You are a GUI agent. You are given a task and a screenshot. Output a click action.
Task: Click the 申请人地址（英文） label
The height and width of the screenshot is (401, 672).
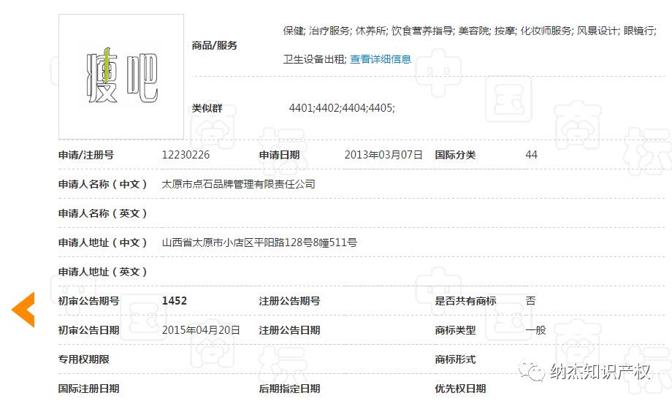[103, 272]
